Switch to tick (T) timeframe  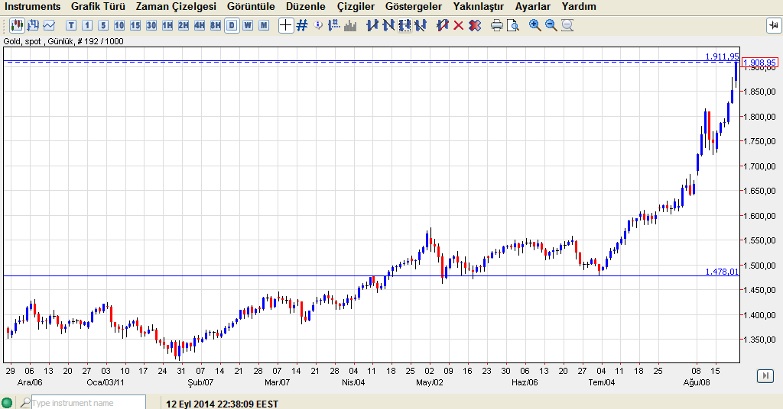(x=71, y=25)
